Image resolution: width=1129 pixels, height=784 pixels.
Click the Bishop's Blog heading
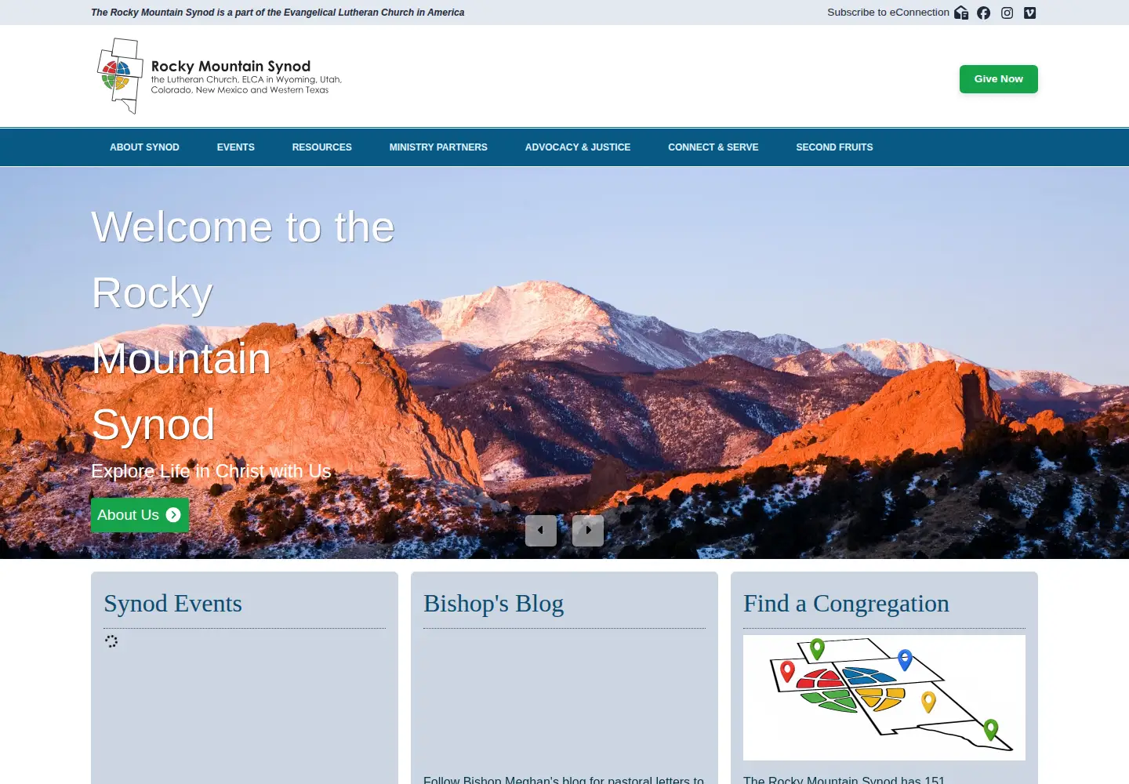coord(494,604)
